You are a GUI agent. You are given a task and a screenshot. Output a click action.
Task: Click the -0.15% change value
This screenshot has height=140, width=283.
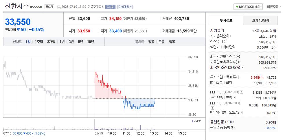(x=36, y=30)
